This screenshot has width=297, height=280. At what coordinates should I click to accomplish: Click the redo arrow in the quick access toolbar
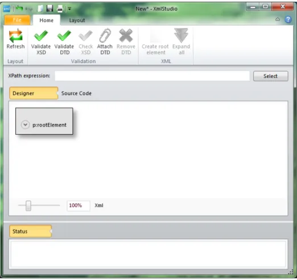pos(29,9)
